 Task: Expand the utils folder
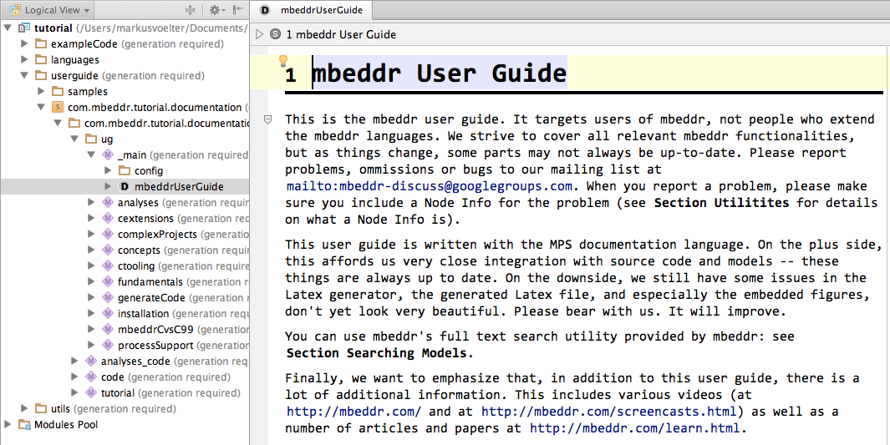point(24,409)
